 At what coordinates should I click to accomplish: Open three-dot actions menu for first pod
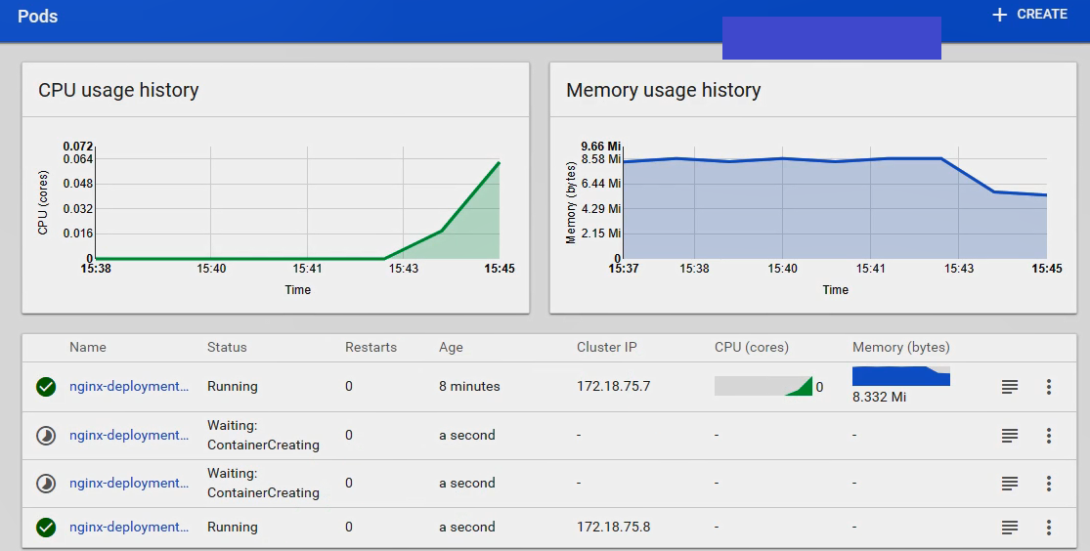[1048, 387]
